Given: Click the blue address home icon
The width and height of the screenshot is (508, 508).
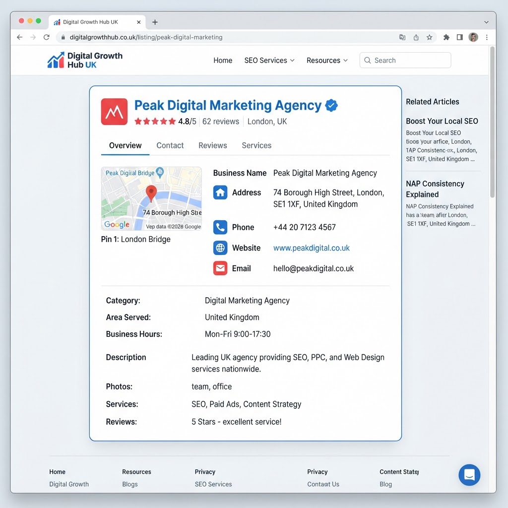Looking at the screenshot, I should (220, 192).
